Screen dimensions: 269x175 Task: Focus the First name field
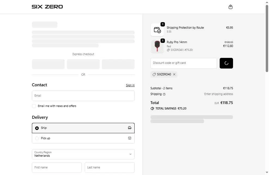click(x=57, y=167)
